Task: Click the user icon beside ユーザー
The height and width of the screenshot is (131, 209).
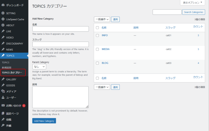Action: point(3,98)
